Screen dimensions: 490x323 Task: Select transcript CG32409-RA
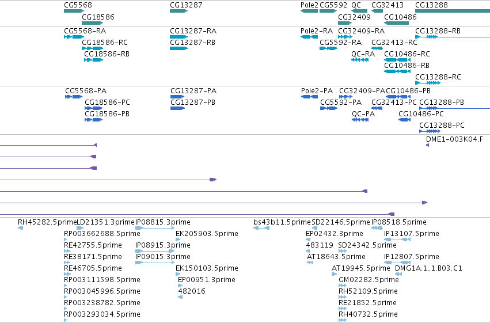click(345, 37)
